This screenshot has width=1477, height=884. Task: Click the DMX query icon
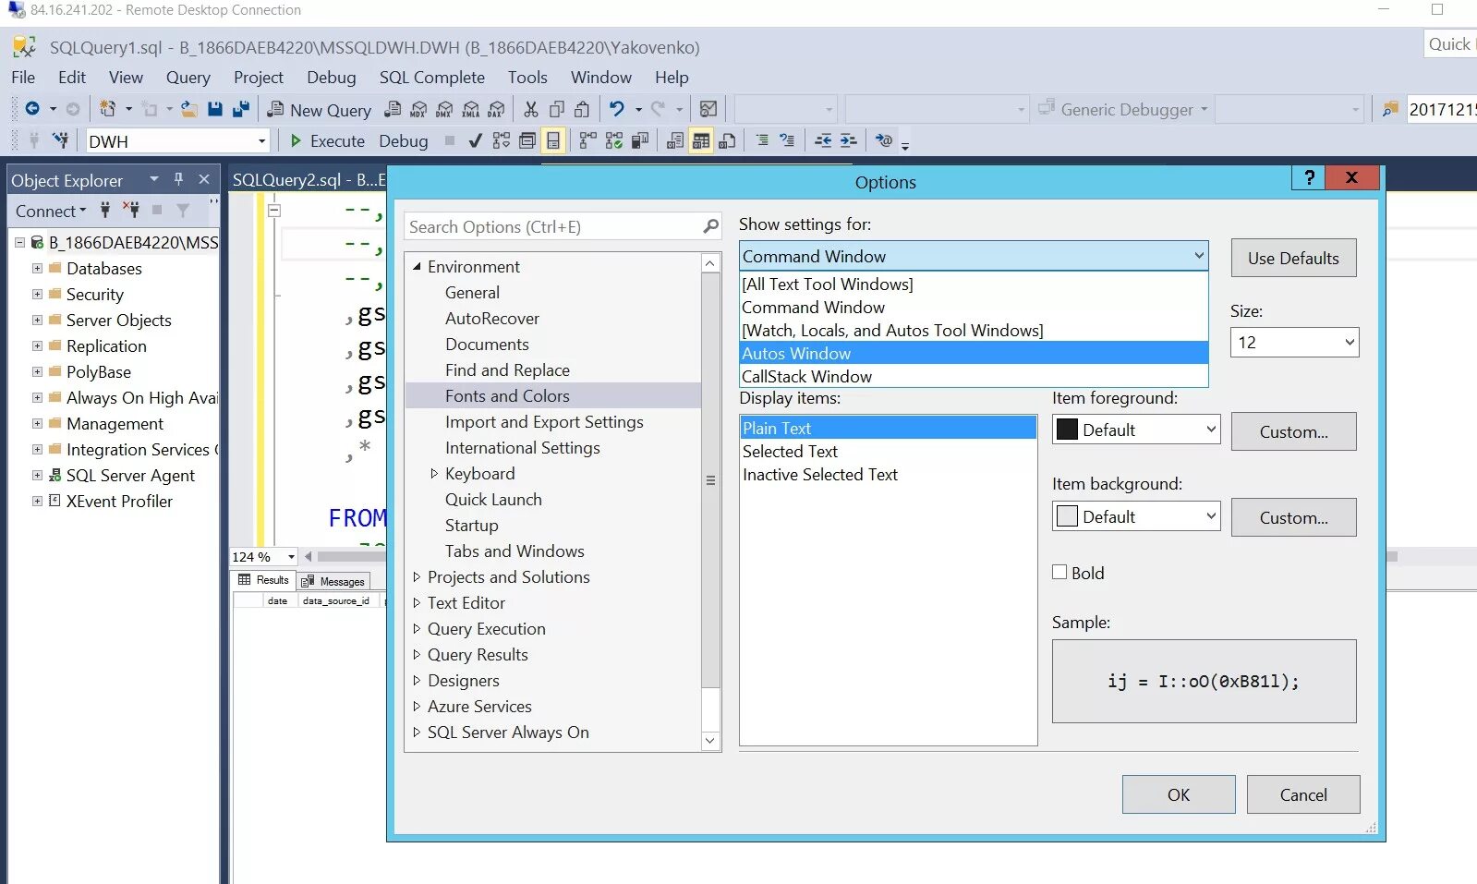pos(444,109)
